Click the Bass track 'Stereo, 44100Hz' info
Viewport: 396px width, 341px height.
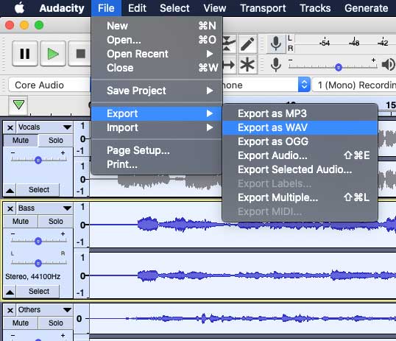pyautogui.click(x=33, y=277)
